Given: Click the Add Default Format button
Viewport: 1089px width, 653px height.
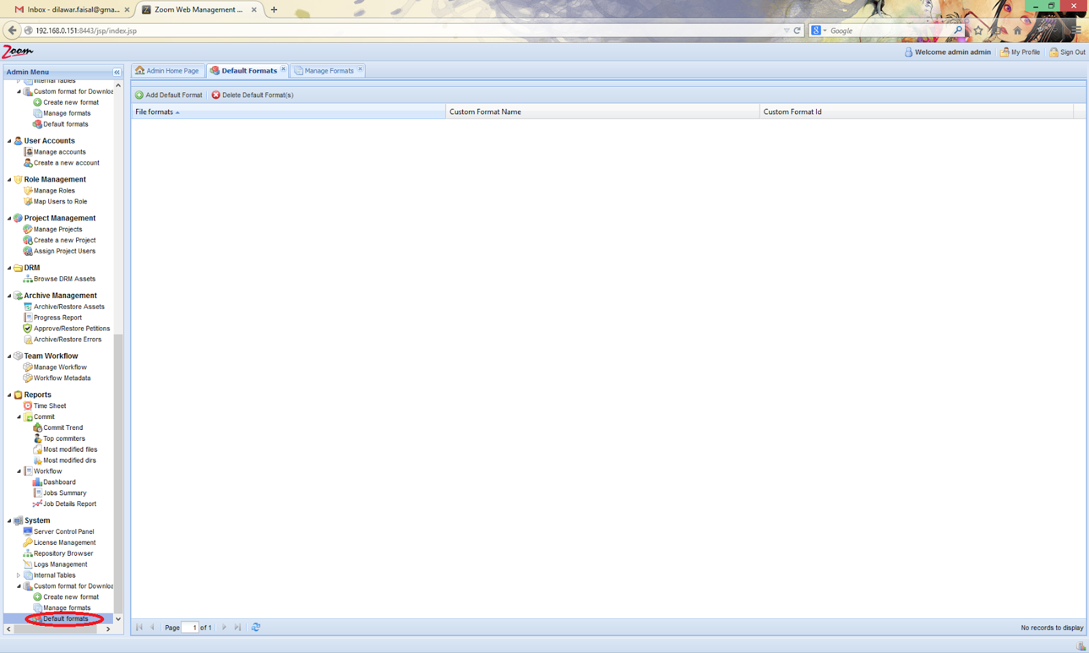Looking at the screenshot, I should click(x=169, y=95).
